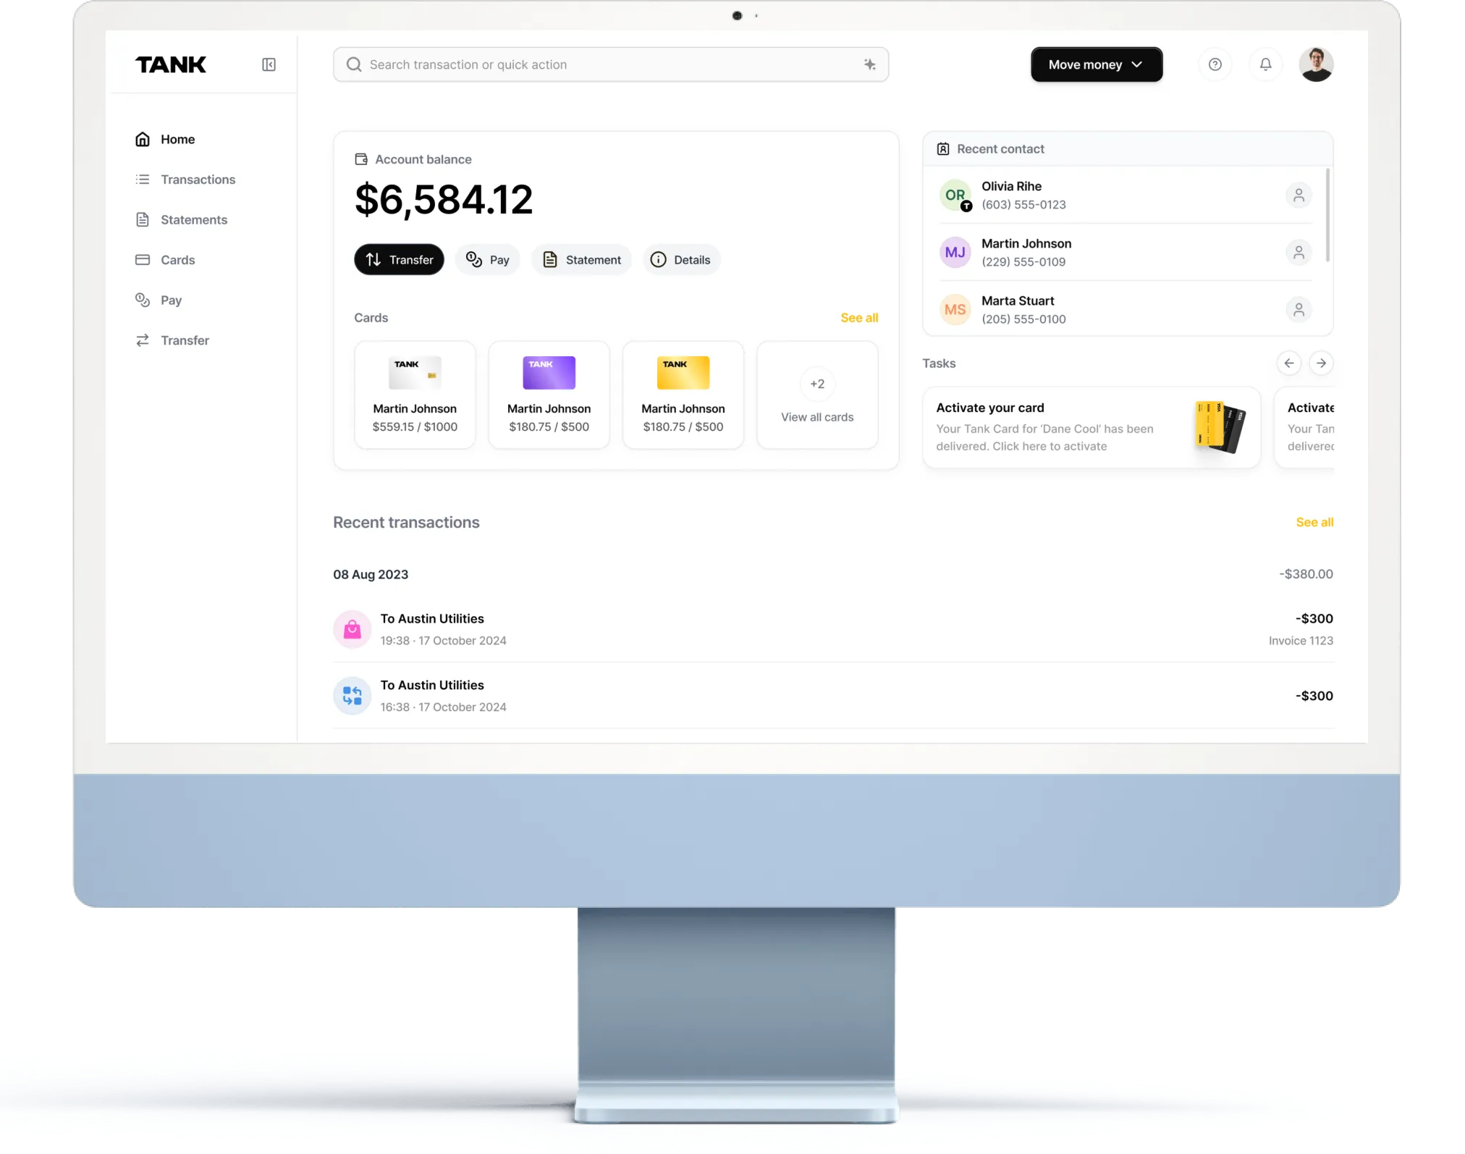
Task: Open the account profile avatar menu
Action: (x=1317, y=64)
